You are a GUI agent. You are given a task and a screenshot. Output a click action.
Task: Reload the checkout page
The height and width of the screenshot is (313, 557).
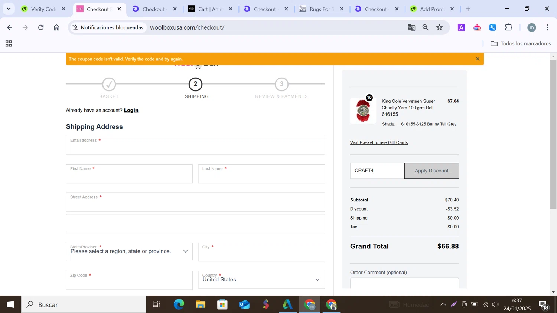pyautogui.click(x=41, y=27)
